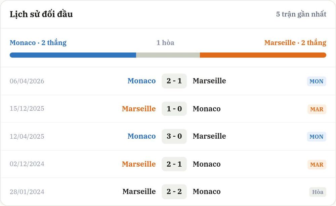
Task: Click the MON badge for 06/04/2026 match
Action: (x=316, y=81)
